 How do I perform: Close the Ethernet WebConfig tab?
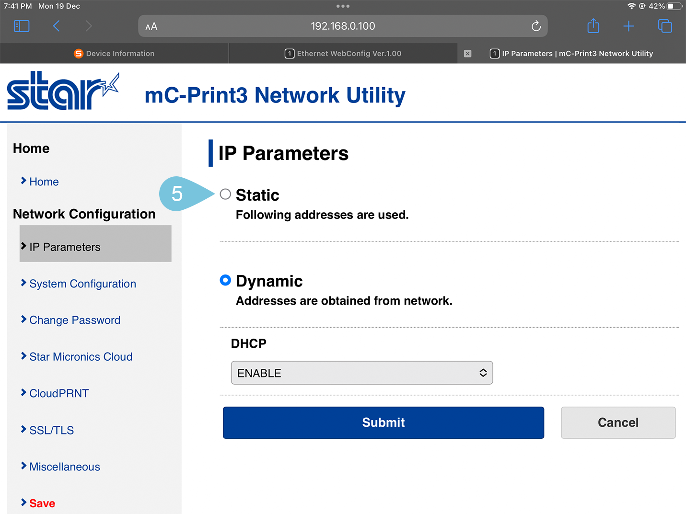coord(467,53)
